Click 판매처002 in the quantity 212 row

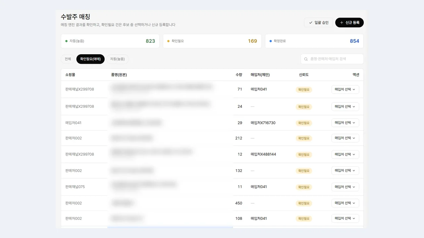[x=74, y=138]
